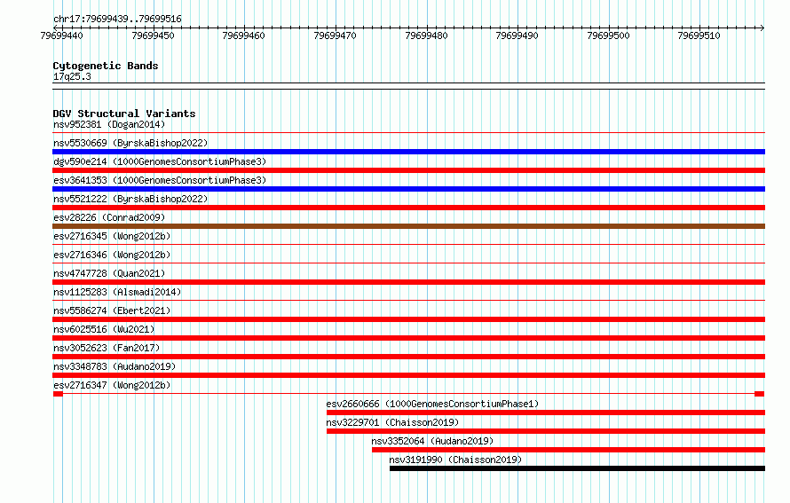Screen dimensions: 790x503
Task: Open variant nsv3052623 (Fan2017) label
Action: pos(107,348)
